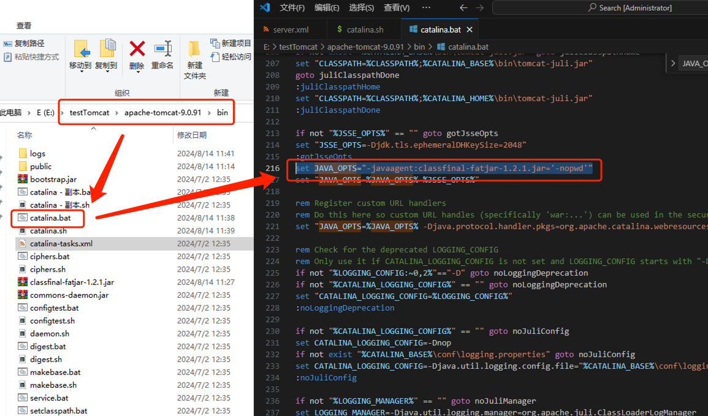708x416 pixels.
Task: Select the 移动到 (Move to) icon
Action: pos(82,48)
